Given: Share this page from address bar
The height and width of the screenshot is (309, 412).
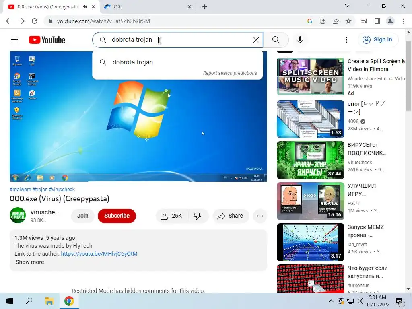Looking at the screenshot, I should (x=336, y=21).
